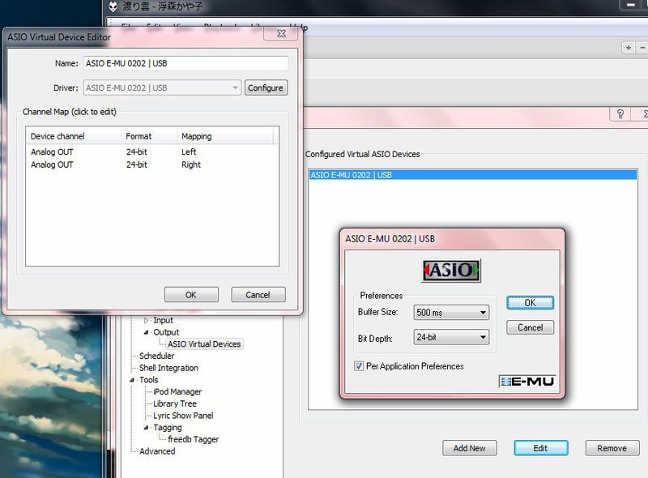Click the Format column header
648x478 pixels.
coord(150,136)
